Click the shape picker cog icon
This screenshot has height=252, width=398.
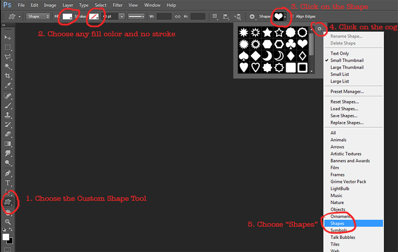tap(319, 29)
